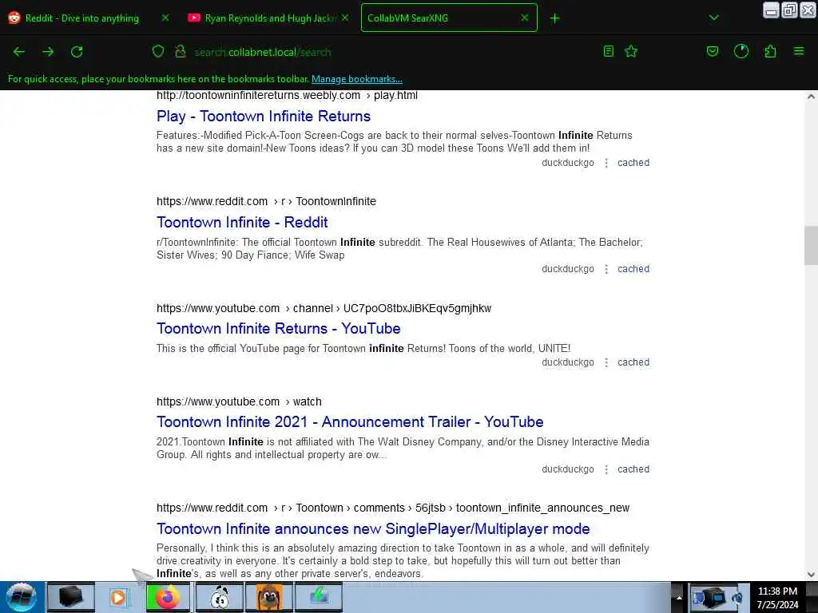Open Play - Toontown Infinite Returns result
Image resolution: width=818 pixels, height=613 pixels.
tap(264, 117)
